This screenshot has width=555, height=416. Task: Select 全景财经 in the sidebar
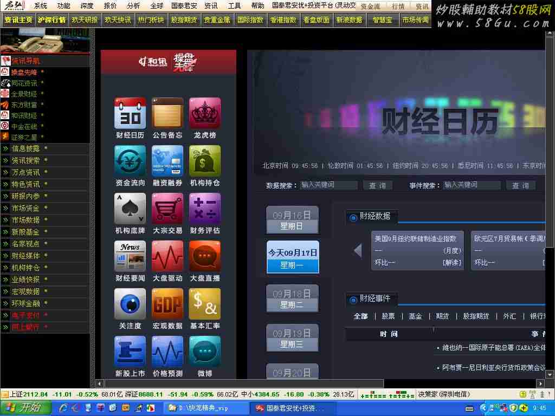pos(24,94)
